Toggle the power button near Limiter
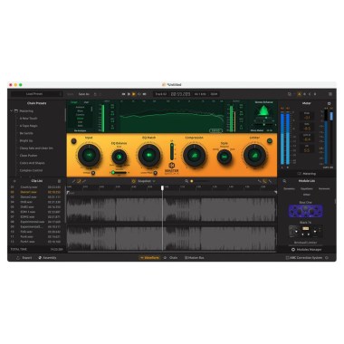The image size is (344, 344). pyautogui.click(x=270, y=141)
